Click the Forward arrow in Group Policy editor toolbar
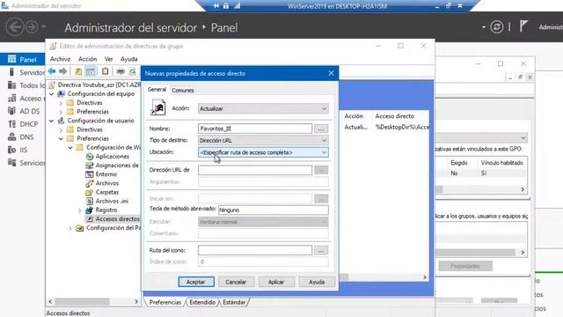Image resolution: width=563 pixels, height=317 pixels. pyautogui.click(x=63, y=71)
